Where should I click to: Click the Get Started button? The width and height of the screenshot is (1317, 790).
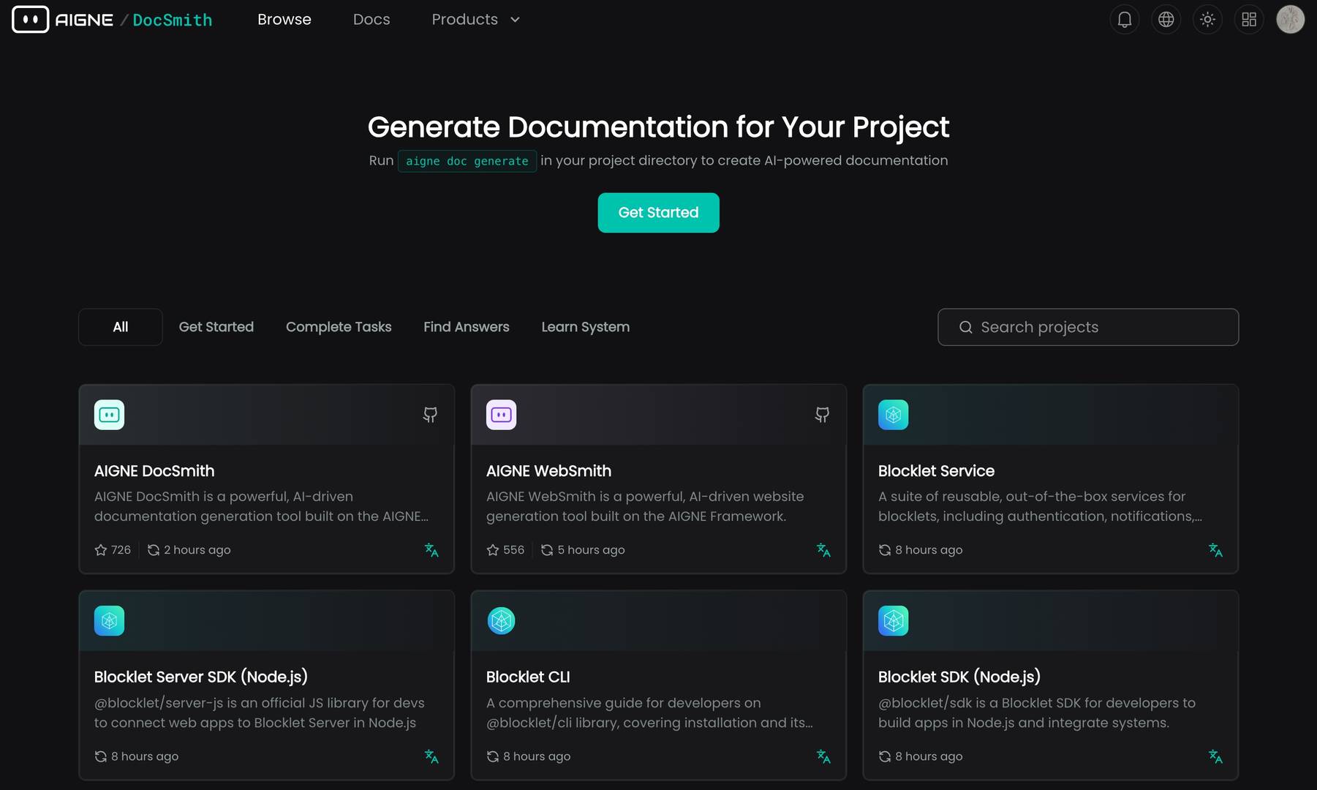(657, 212)
